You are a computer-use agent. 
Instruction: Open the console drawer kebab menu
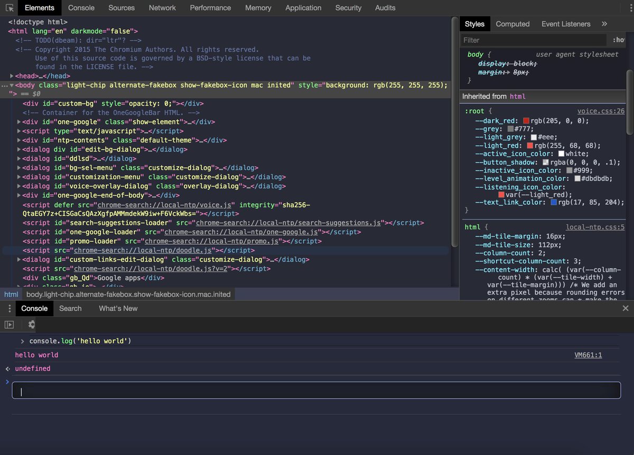click(x=9, y=308)
